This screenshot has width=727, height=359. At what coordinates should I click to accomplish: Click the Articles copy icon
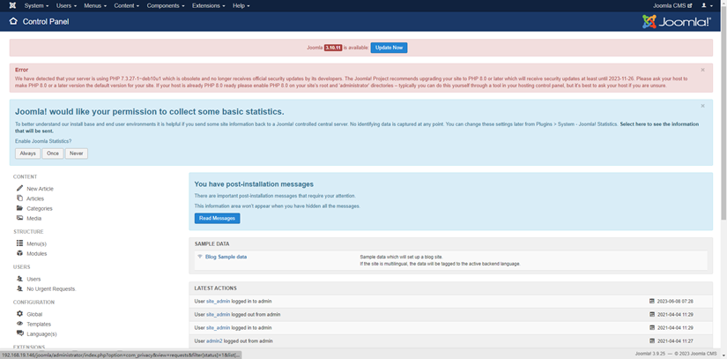[19, 198]
